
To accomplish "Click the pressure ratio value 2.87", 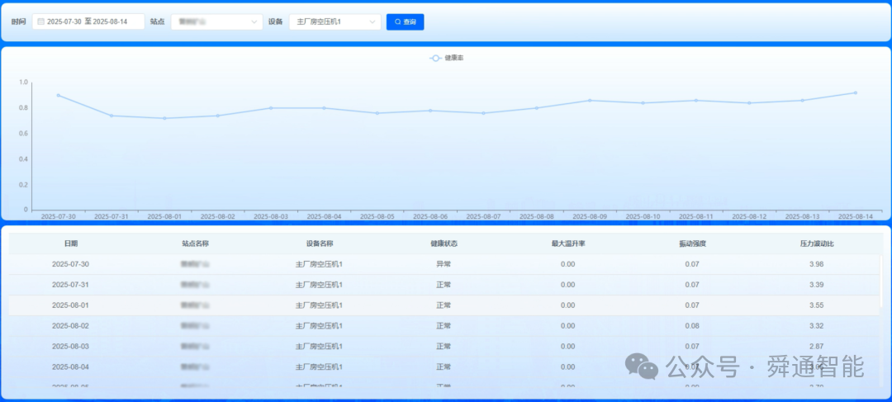I will 816,346.
